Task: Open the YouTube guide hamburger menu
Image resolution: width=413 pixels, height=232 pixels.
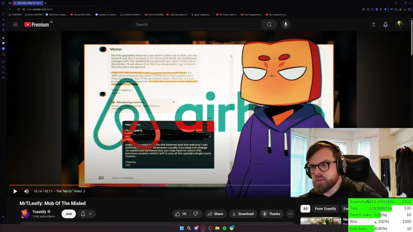Action: [x=15, y=24]
